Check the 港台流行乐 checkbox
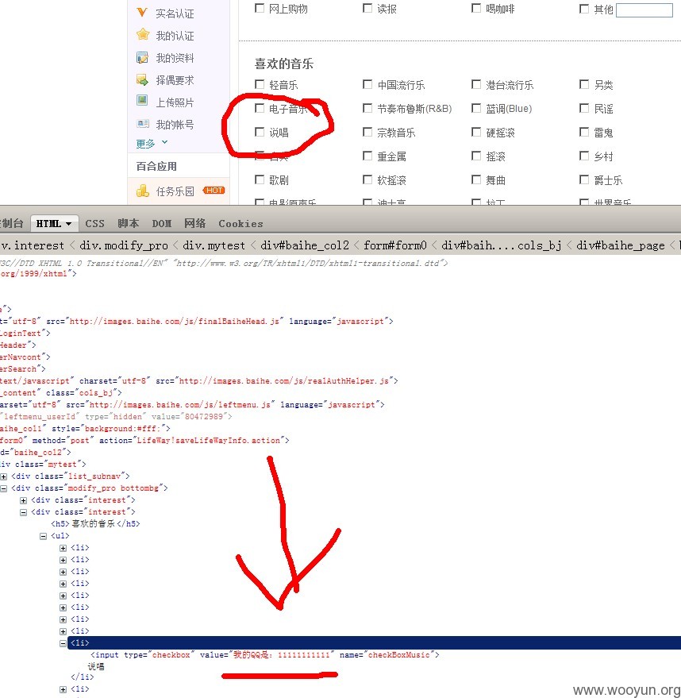Viewport: 681px width, 698px height. tap(476, 84)
